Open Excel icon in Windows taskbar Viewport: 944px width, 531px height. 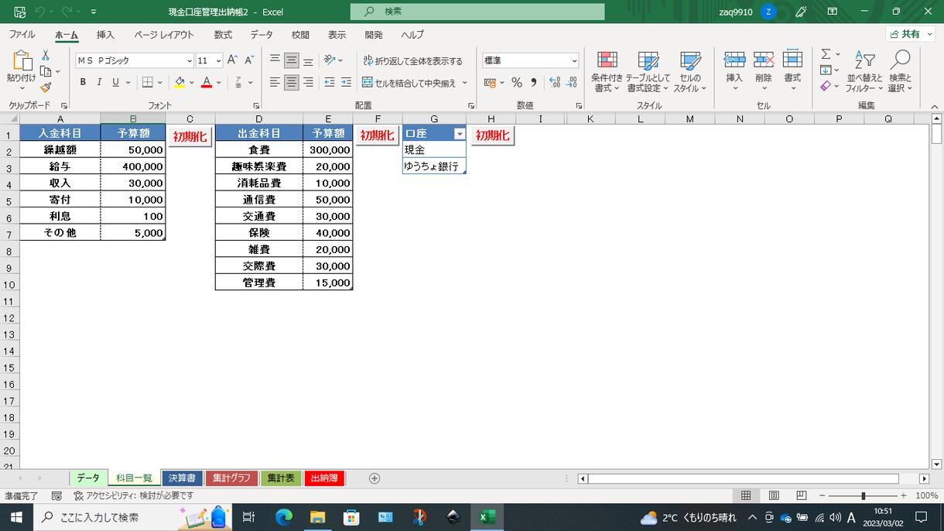coord(487,517)
